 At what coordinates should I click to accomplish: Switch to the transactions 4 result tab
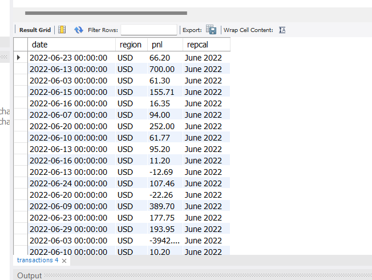[x=38, y=261]
